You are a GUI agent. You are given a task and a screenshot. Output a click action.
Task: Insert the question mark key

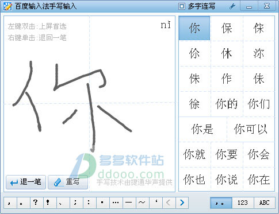click(37, 203)
